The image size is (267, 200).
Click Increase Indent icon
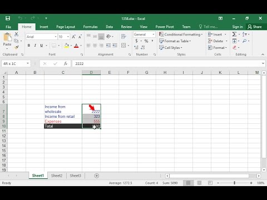[x=115, y=46]
